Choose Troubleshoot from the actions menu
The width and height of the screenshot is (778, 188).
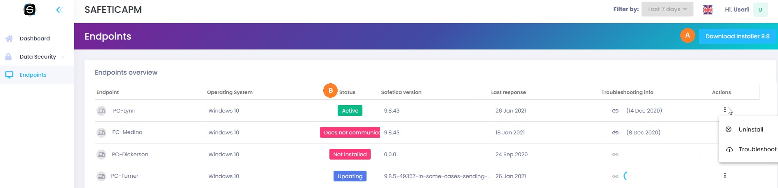click(748, 149)
